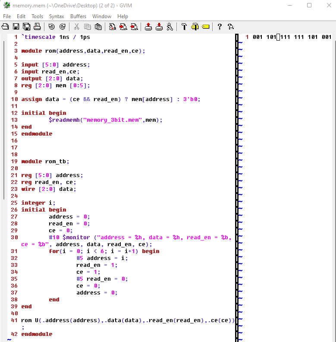The width and height of the screenshot is (336, 342).
Task: Paste from clipboard using toolbar
Action: (98, 27)
